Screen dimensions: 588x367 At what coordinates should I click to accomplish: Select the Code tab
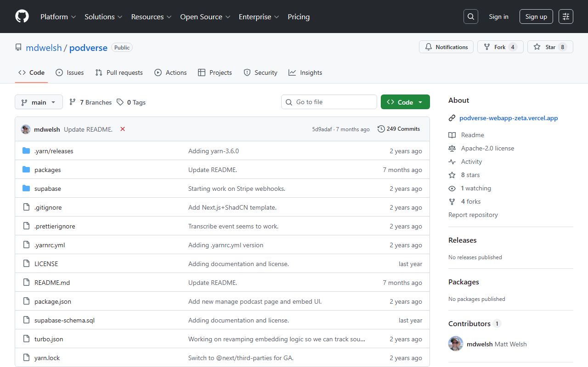(31, 72)
